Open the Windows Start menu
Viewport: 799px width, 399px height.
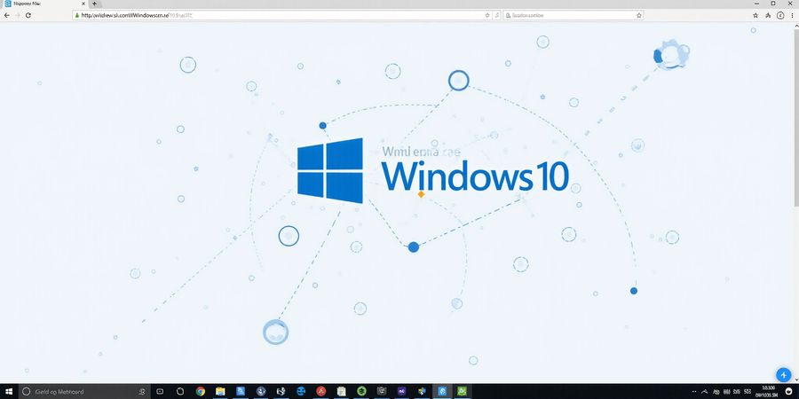pos(9,391)
